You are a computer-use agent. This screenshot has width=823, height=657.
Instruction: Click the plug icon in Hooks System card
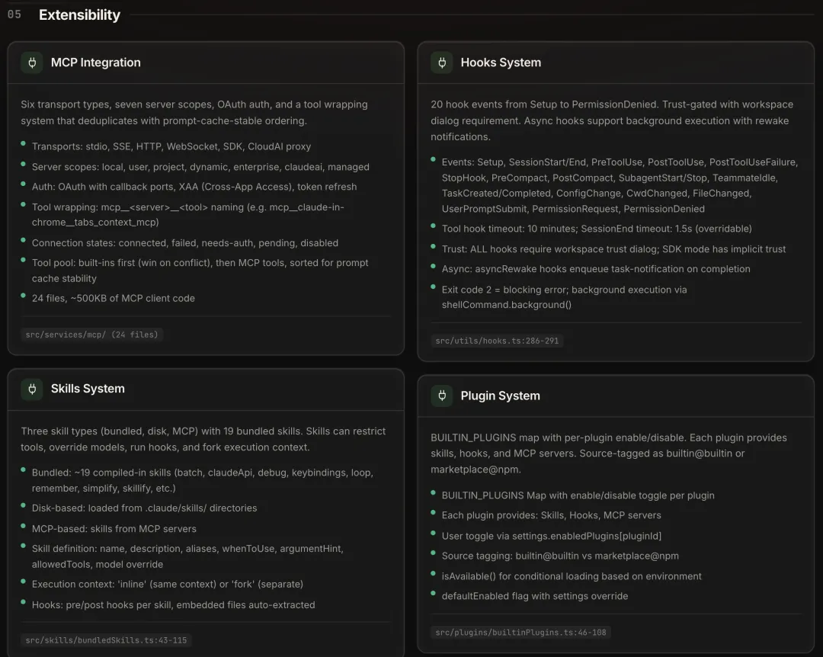click(x=442, y=62)
